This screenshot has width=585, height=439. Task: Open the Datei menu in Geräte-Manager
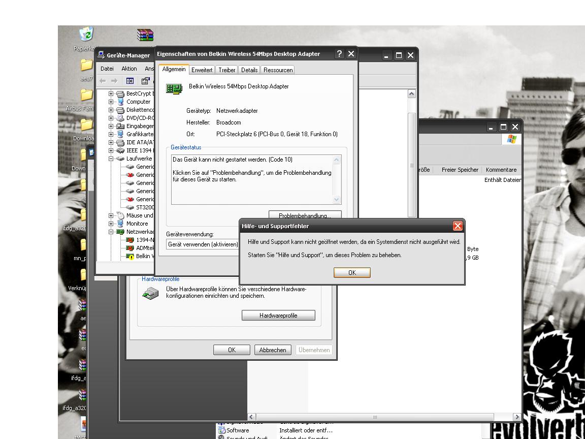point(107,69)
